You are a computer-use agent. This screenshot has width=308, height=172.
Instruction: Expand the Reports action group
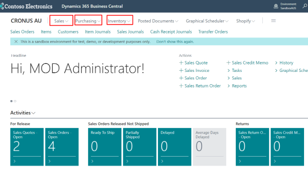pos(237,86)
